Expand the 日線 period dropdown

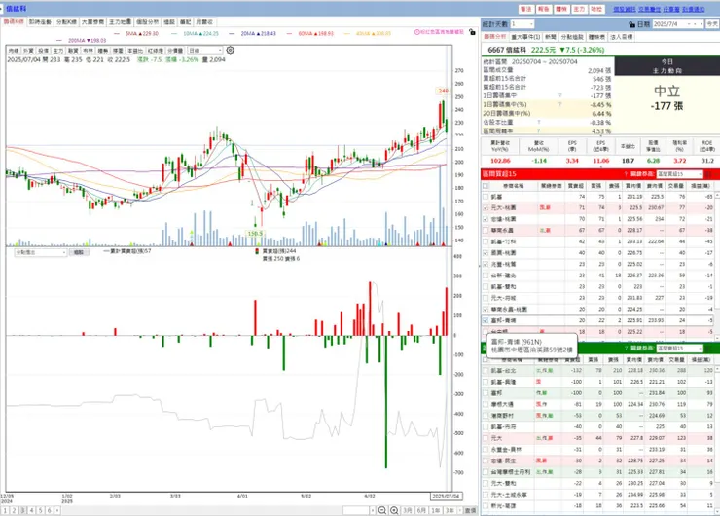pyautogui.click(x=204, y=50)
